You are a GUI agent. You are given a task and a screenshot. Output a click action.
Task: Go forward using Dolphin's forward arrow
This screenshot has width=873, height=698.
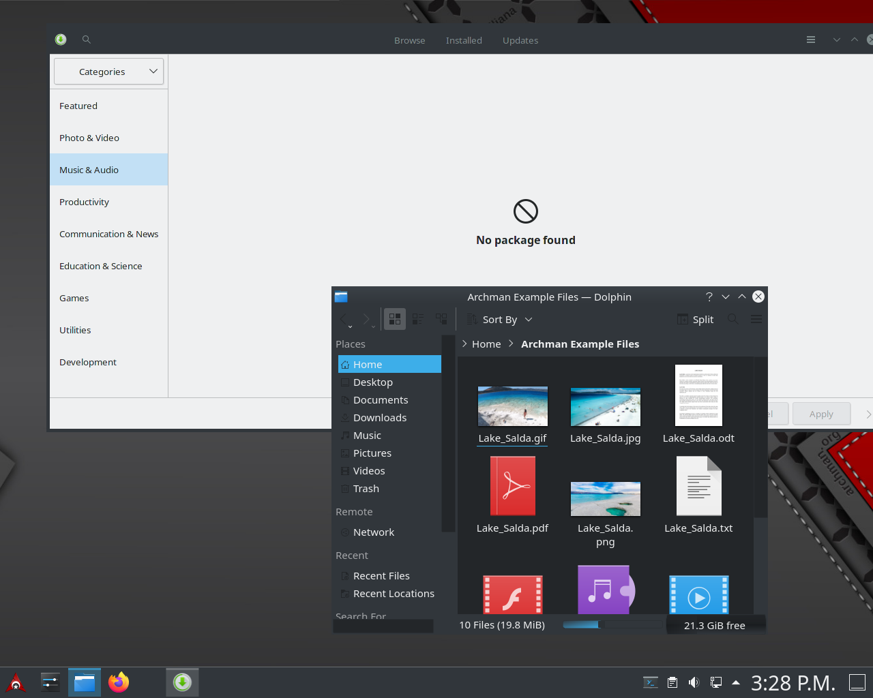366,319
